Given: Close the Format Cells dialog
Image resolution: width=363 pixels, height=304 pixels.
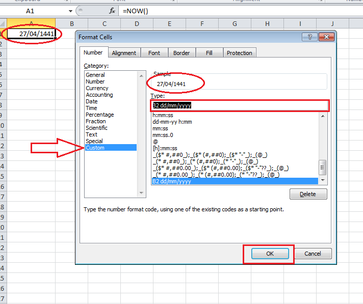Looking at the screenshot, I should coord(326,37).
